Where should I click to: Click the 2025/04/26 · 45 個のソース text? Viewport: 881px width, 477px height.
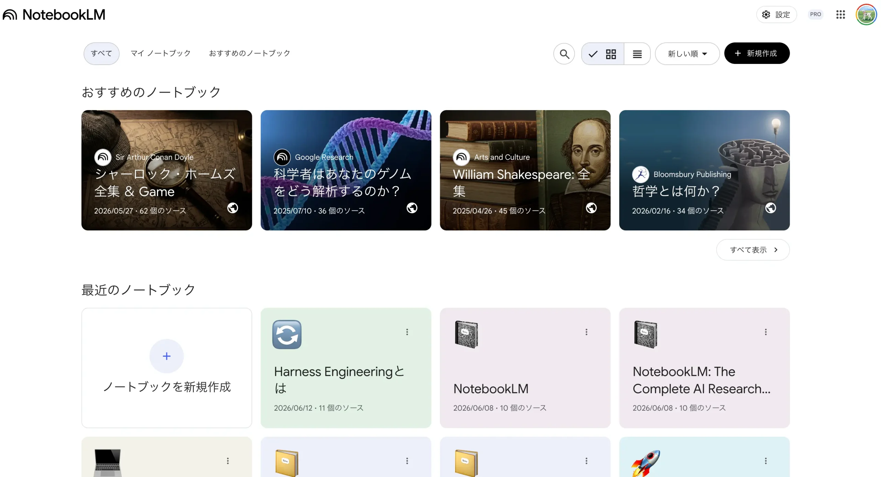[x=499, y=210]
